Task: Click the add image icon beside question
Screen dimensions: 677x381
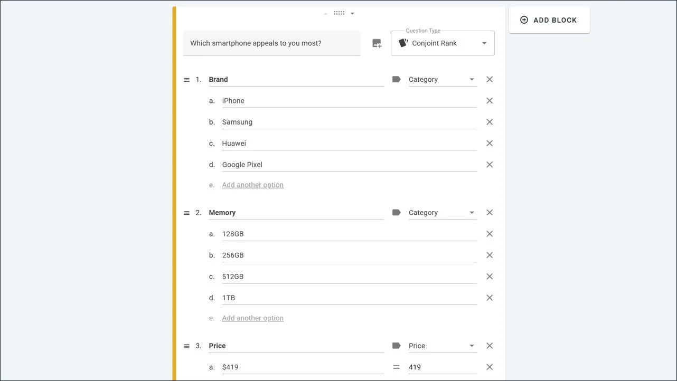Action: [377, 43]
